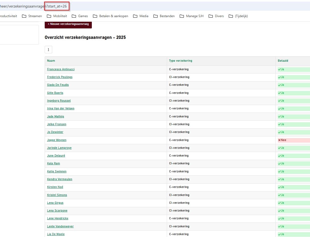
Task: Click the Nieuwe verzekeringsaanvraag button
Action: [68, 24]
